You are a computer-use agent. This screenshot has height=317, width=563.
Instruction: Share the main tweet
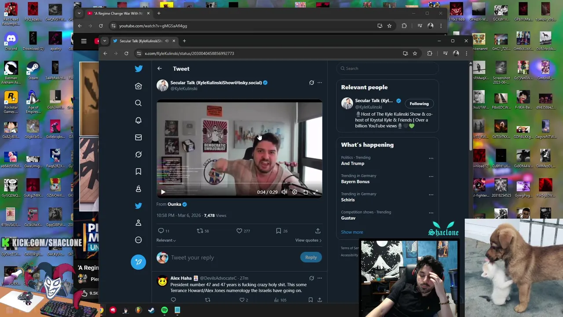tap(318, 231)
